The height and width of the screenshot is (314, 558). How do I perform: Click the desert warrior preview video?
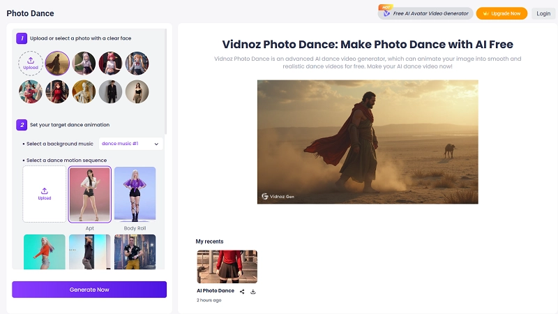368,142
